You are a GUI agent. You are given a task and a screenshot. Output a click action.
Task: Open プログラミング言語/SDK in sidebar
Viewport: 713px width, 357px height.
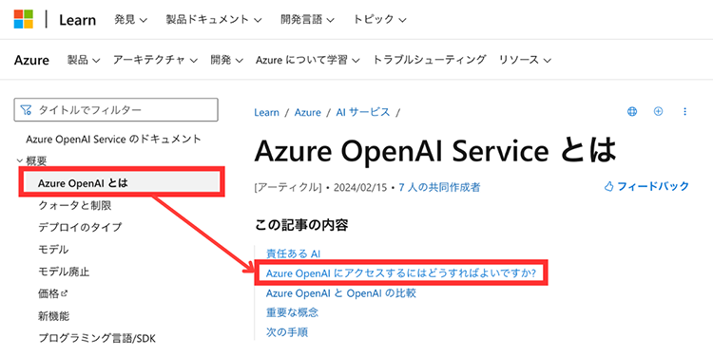[x=96, y=338]
